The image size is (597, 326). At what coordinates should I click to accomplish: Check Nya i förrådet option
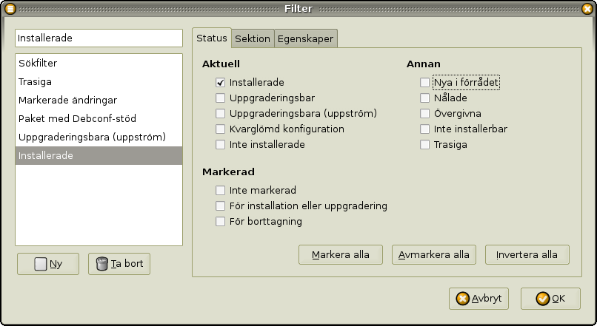[x=424, y=83]
